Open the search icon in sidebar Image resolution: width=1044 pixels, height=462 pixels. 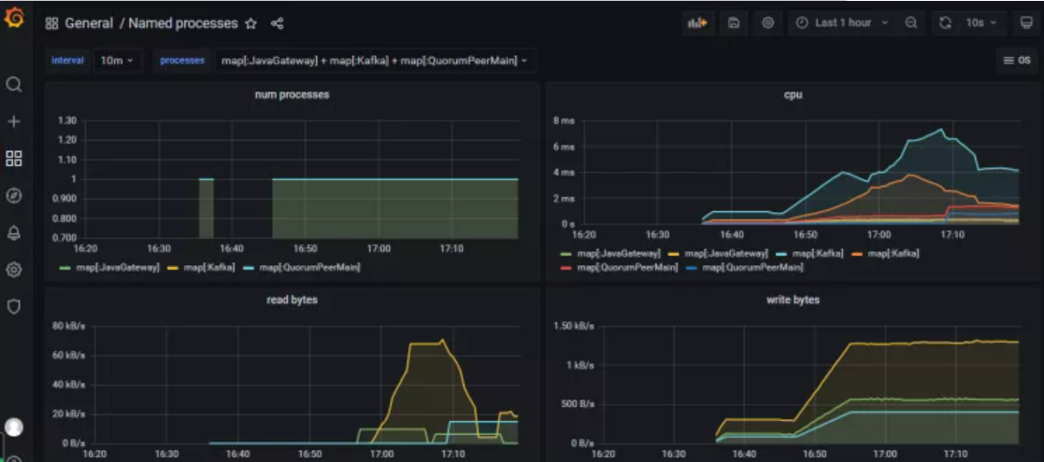coord(14,85)
